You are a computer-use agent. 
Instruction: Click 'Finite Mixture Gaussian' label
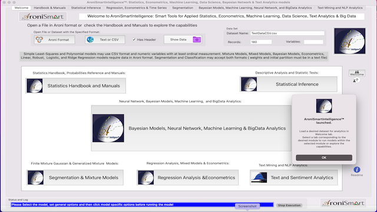click(x=75, y=164)
